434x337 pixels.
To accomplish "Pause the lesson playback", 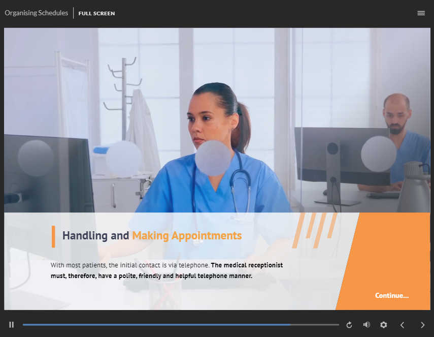I will [x=11, y=324].
